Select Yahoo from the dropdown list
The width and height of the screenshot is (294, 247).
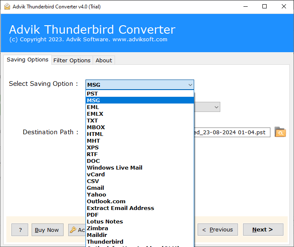[140, 195]
